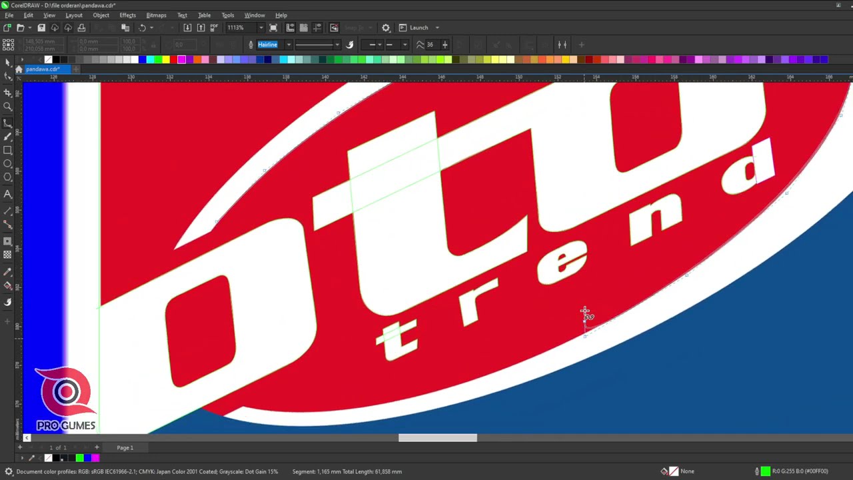Select the Interactive Fill bucket tool

[7, 285]
